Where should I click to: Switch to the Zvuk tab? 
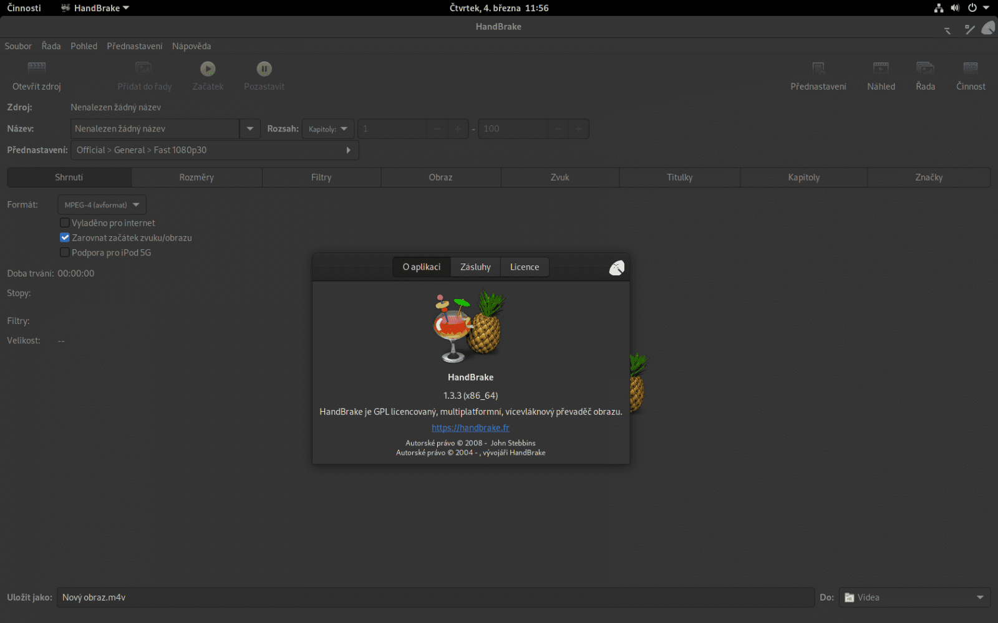pyautogui.click(x=559, y=177)
